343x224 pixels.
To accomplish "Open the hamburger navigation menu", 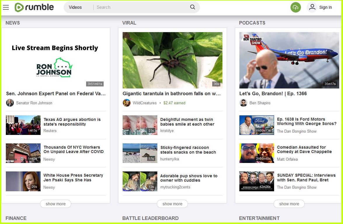I will tap(6, 7).
